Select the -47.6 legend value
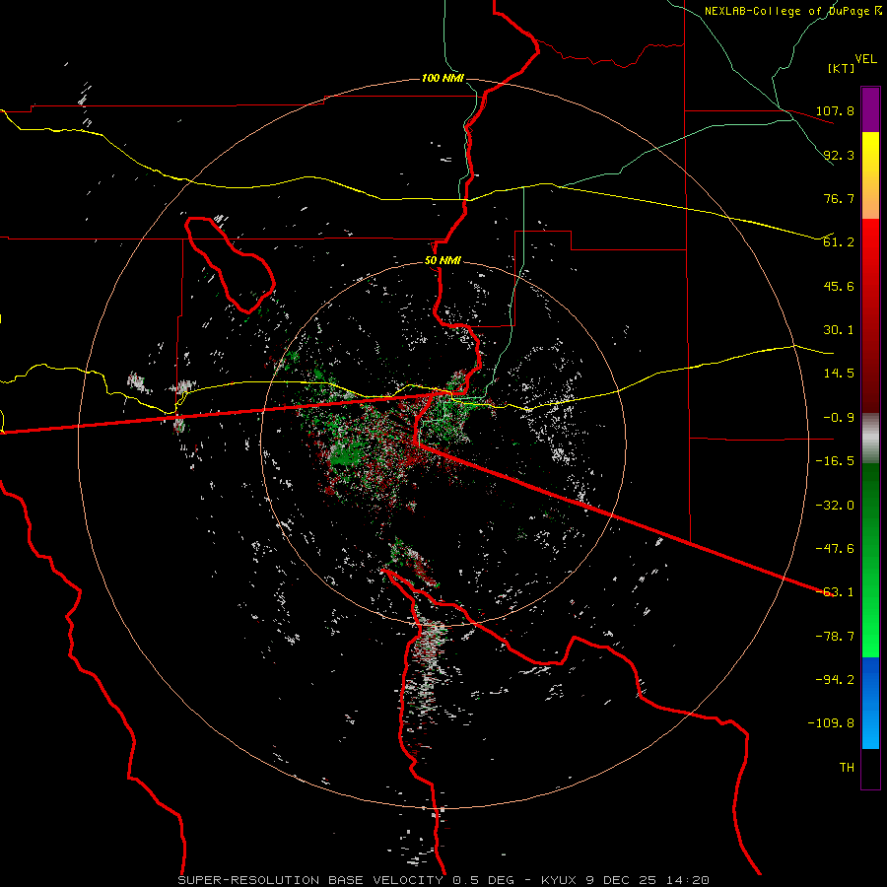887x887 pixels. pos(835,549)
